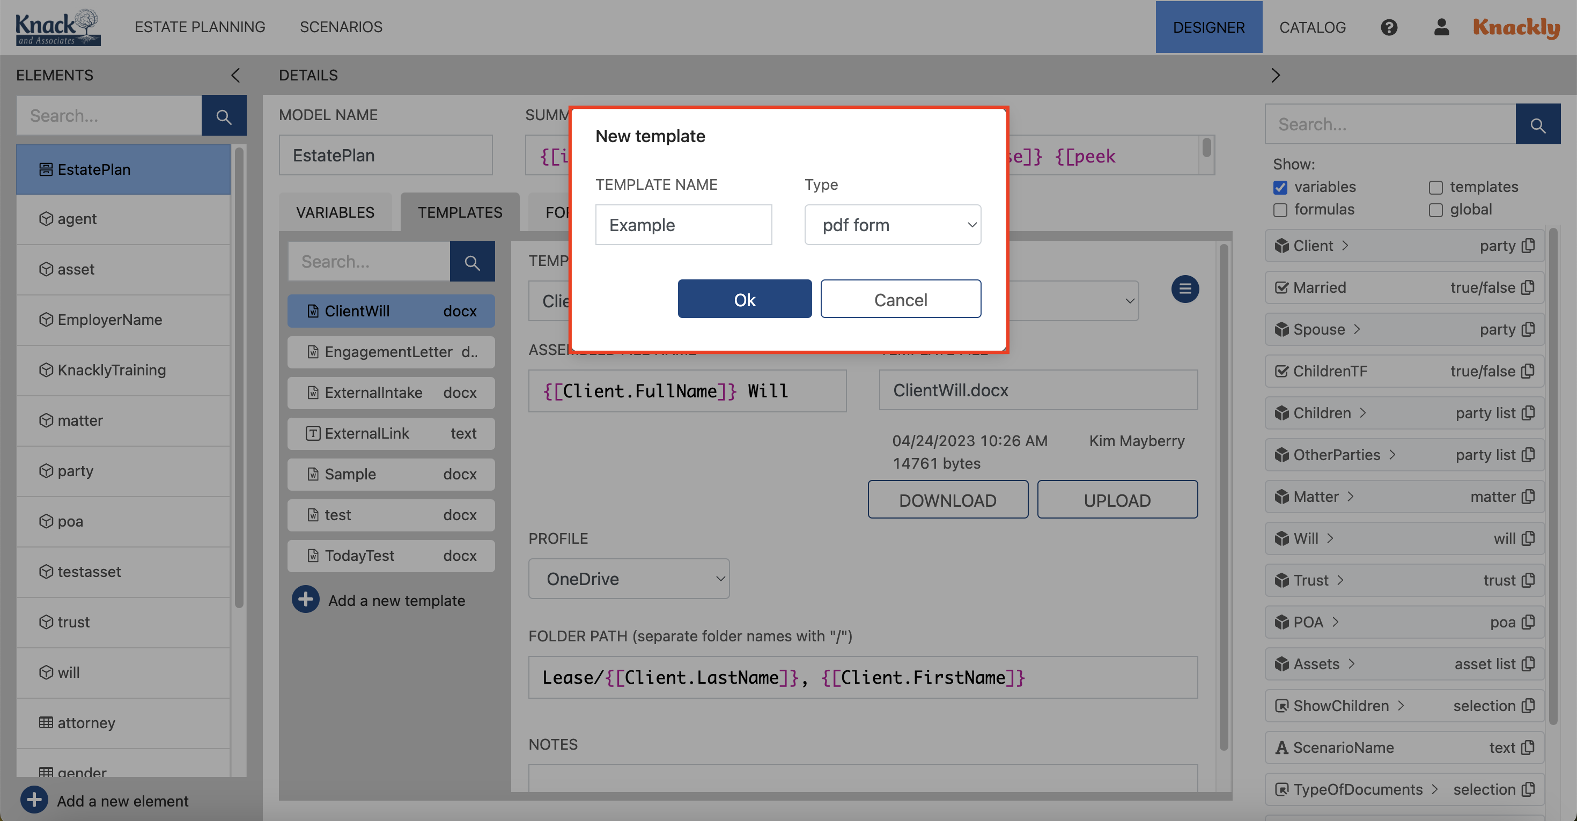Click the search icon above template list
The width and height of the screenshot is (1577, 821).
[472, 261]
